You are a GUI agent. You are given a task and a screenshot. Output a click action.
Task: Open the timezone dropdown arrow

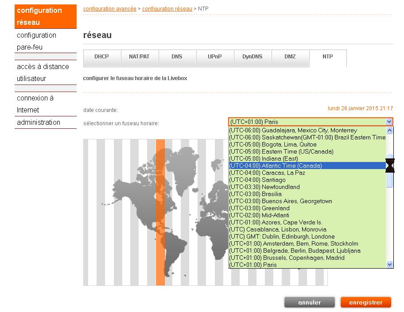click(x=389, y=122)
